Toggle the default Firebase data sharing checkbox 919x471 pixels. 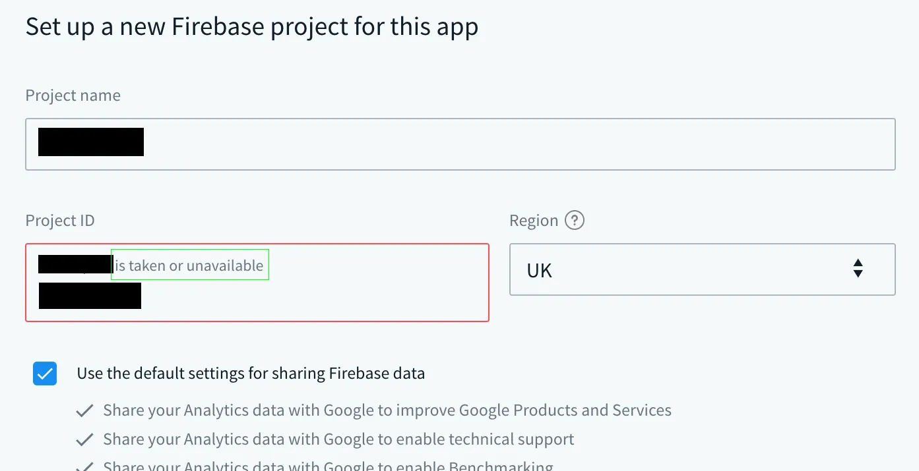45,374
